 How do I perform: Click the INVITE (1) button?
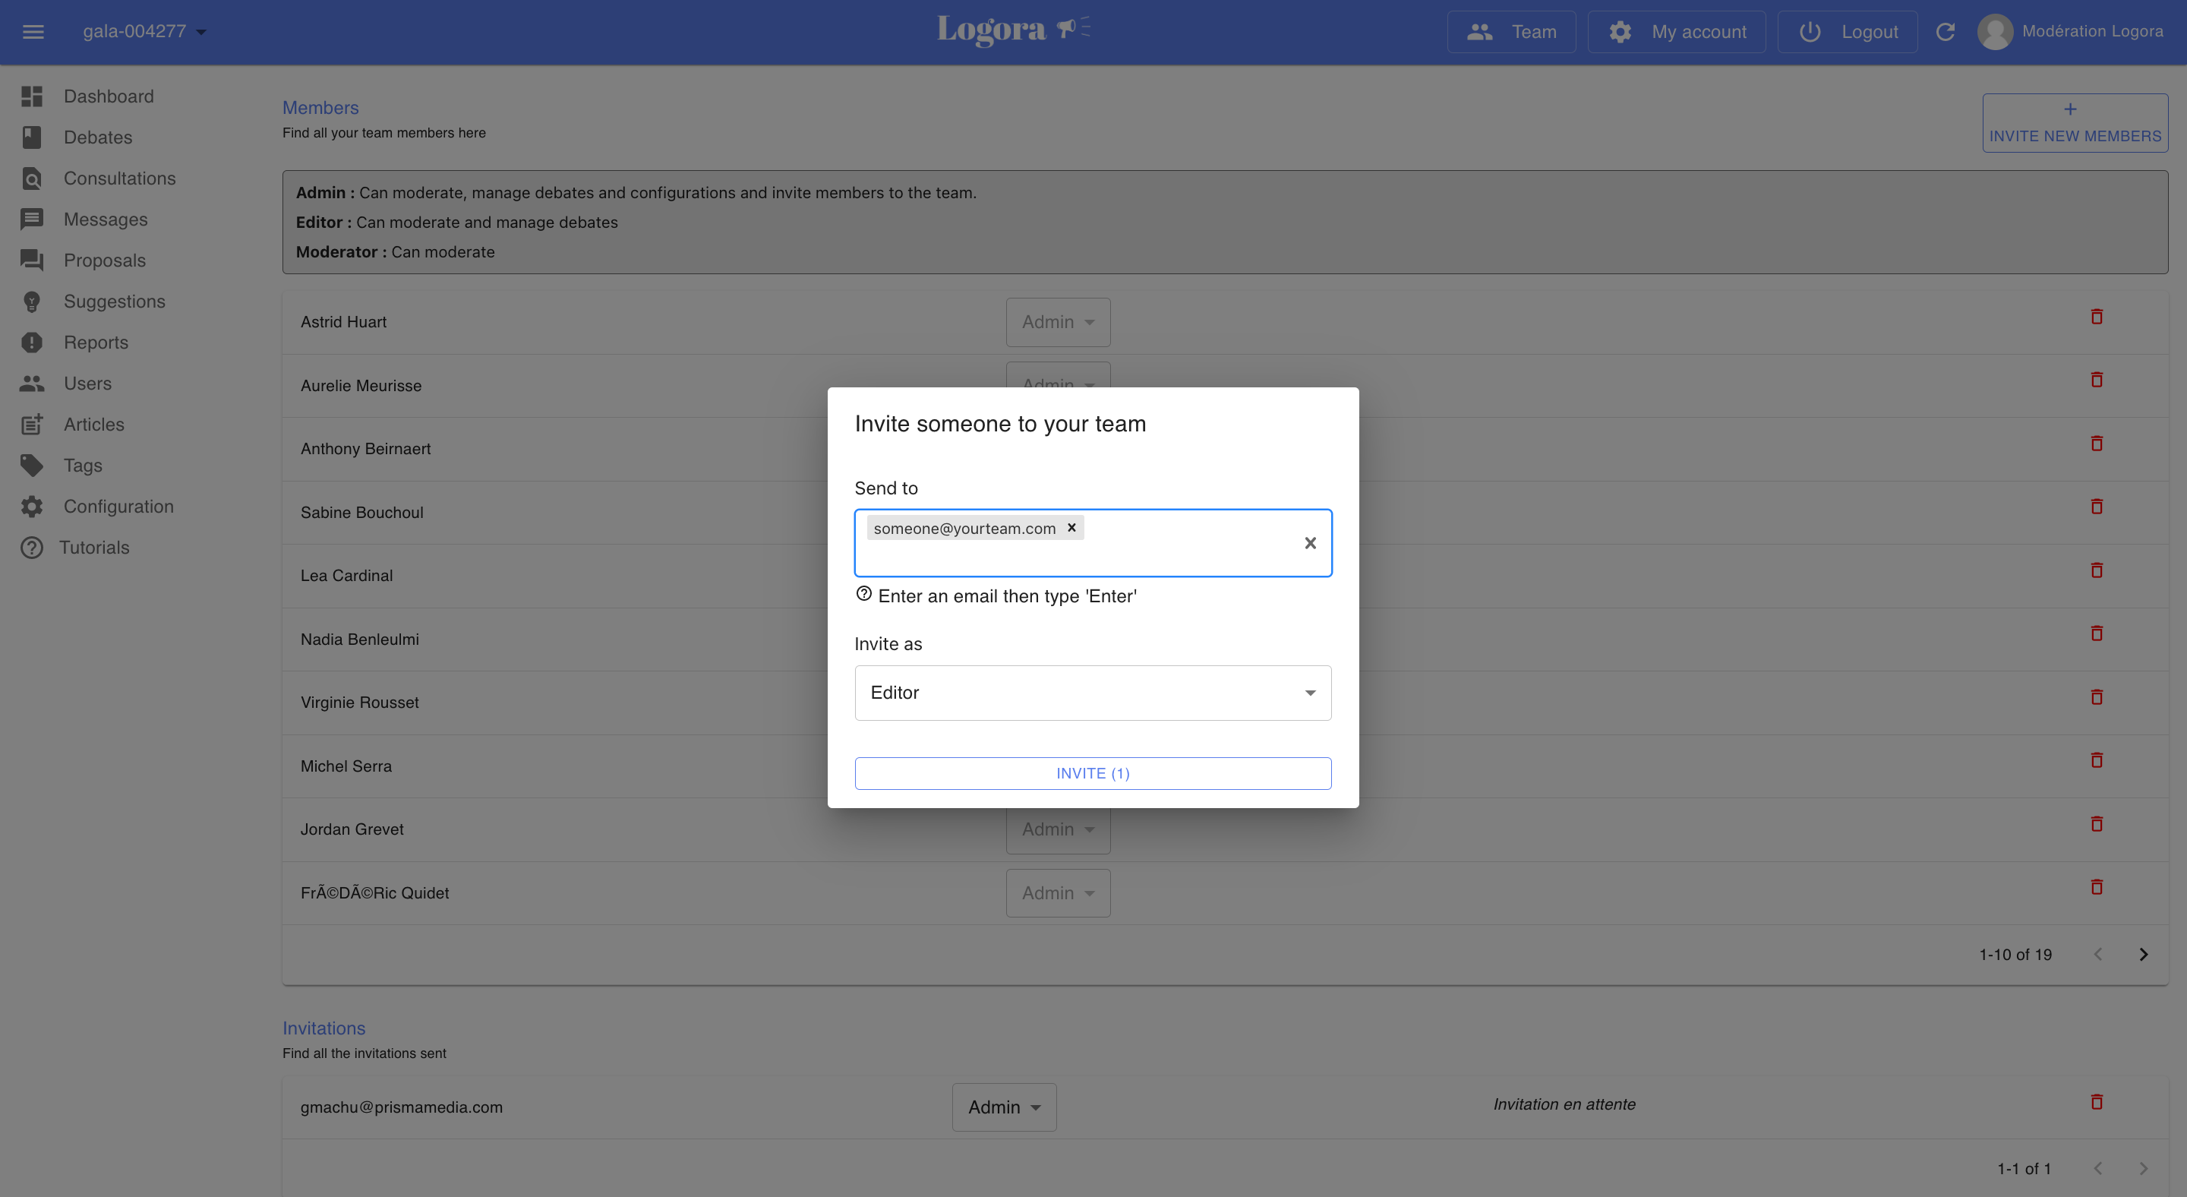tap(1093, 773)
